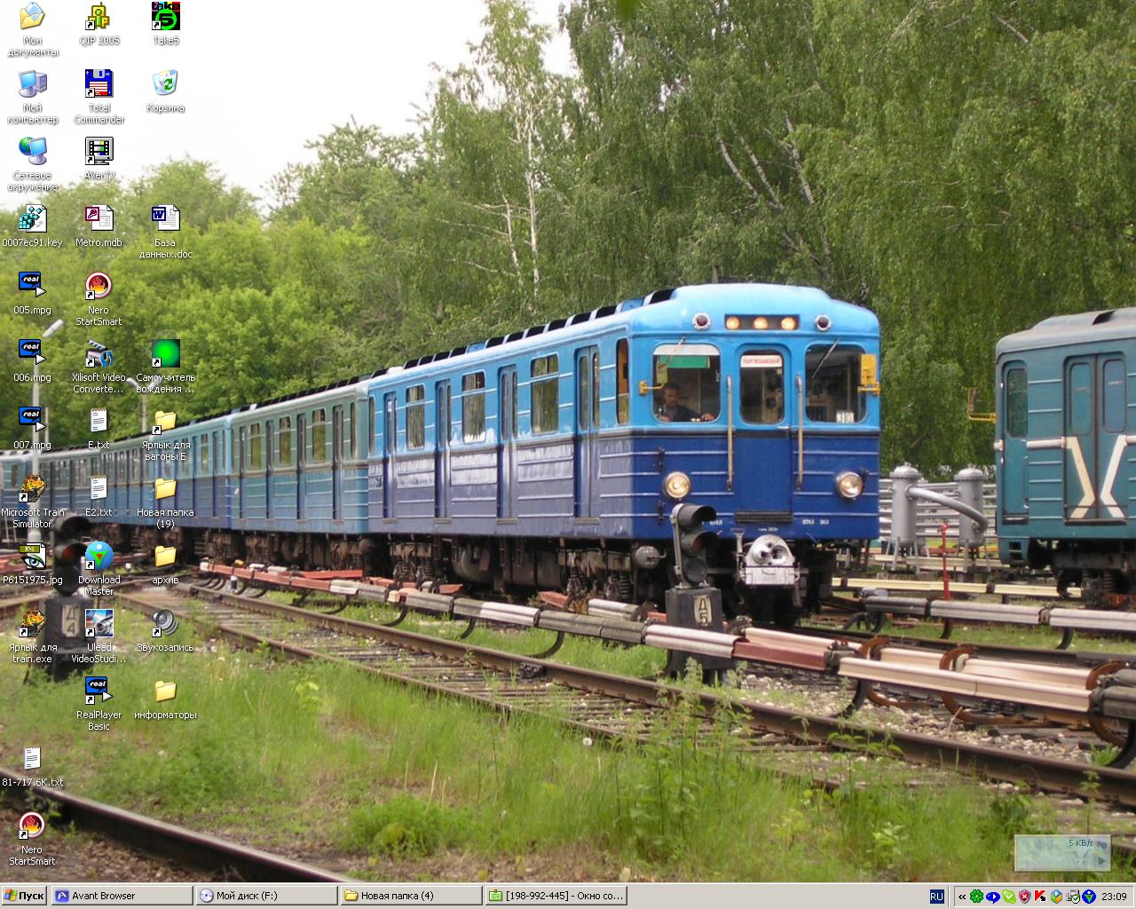Select the Take5 desktop shortcut
The image size is (1136, 909).
click(165, 18)
